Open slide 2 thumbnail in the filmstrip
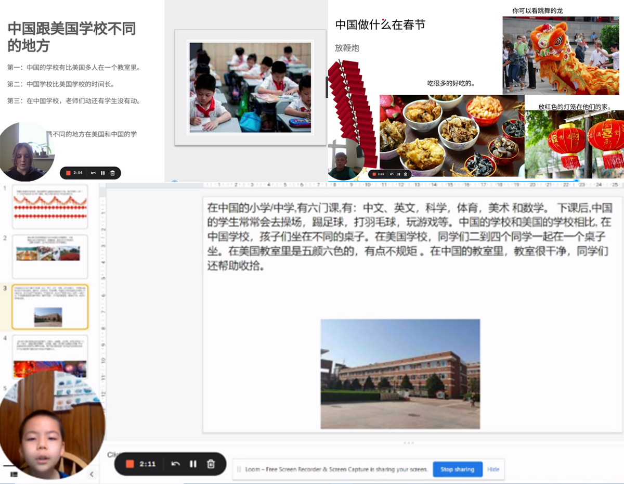624x484 pixels. (50, 256)
